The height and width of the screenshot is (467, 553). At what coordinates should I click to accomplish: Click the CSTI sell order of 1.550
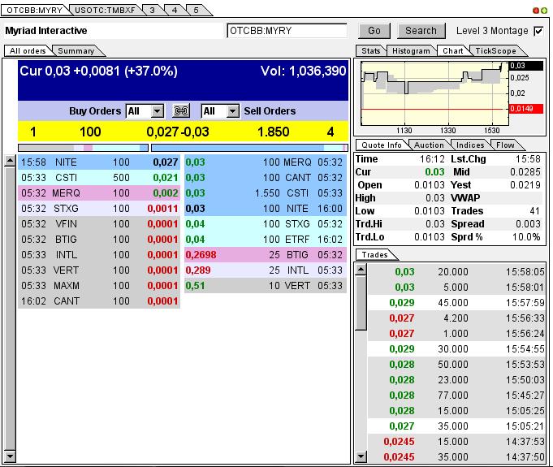(x=266, y=193)
